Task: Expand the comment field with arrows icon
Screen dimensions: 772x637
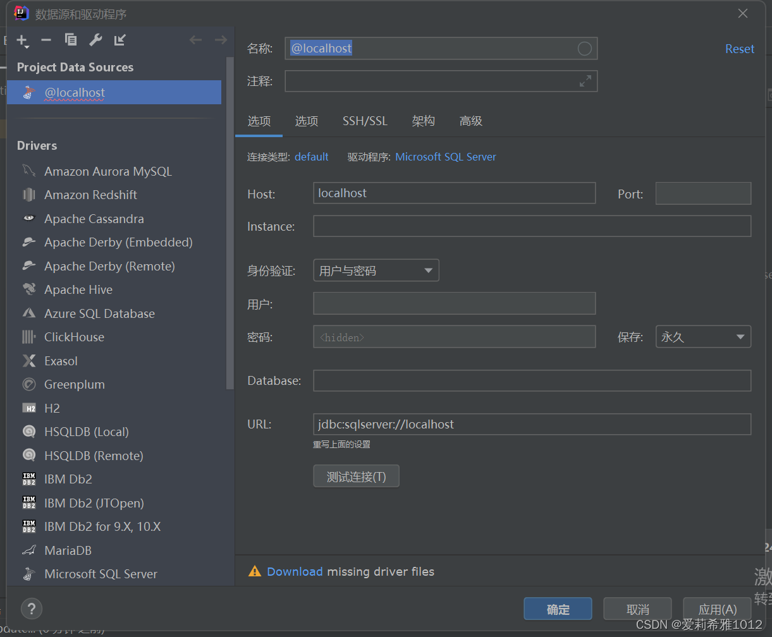Action: [585, 81]
